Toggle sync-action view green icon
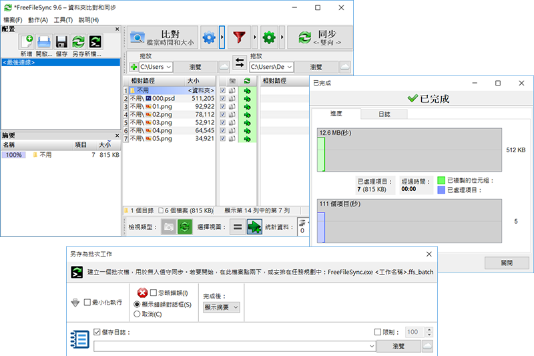Screen dimensions: 534x356 [185, 227]
